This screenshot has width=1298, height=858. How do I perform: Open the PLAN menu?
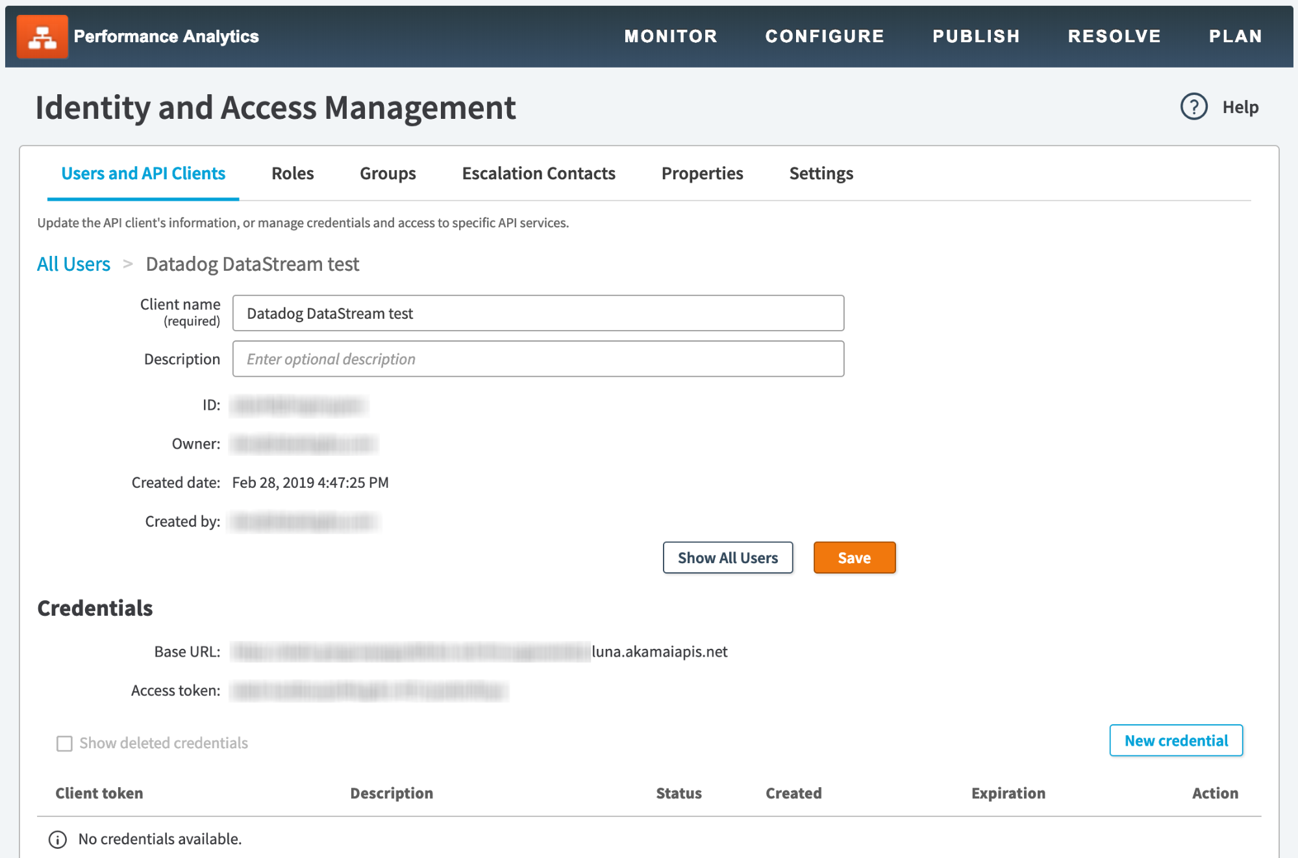click(x=1235, y=36)
